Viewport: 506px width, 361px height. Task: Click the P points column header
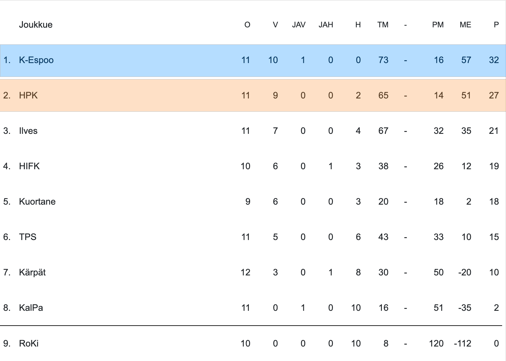click(496, 25)
